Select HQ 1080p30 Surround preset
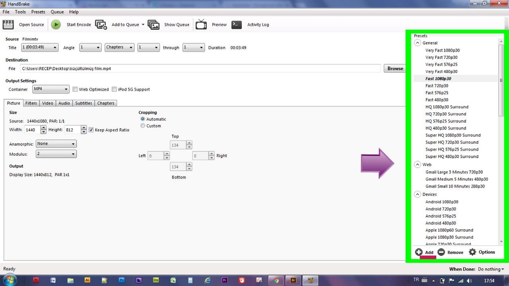Viewport: 509px width, 286px height. coord(447,107)
